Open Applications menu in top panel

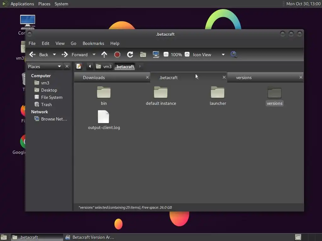22,4
